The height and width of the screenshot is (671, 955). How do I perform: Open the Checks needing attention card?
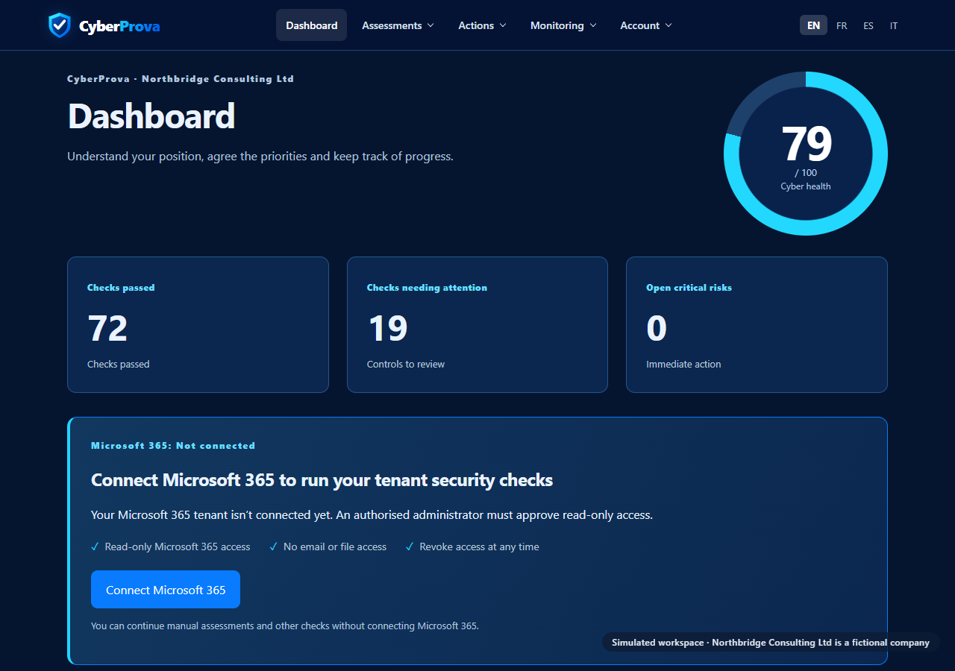point(477,324)
